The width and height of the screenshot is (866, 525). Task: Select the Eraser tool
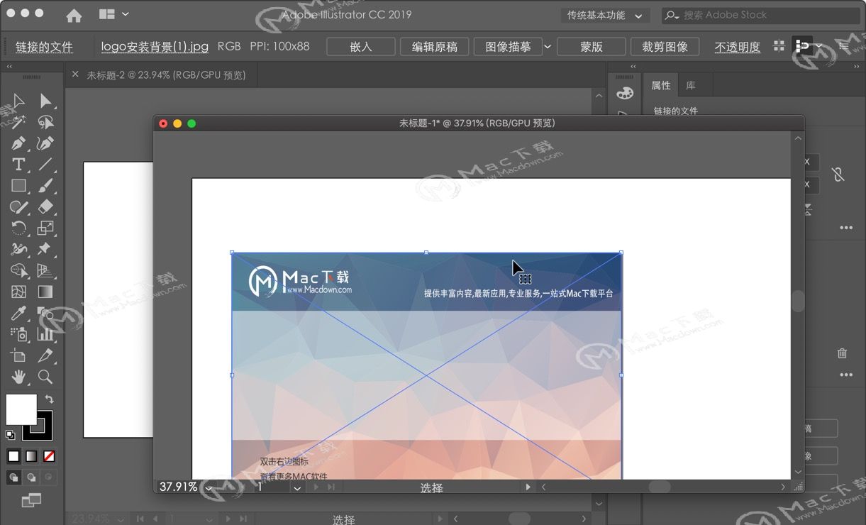tap(45, 207)
